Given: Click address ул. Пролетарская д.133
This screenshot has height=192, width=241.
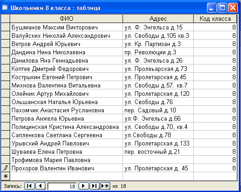Looking at the screenshot, I should click(158, 143).
